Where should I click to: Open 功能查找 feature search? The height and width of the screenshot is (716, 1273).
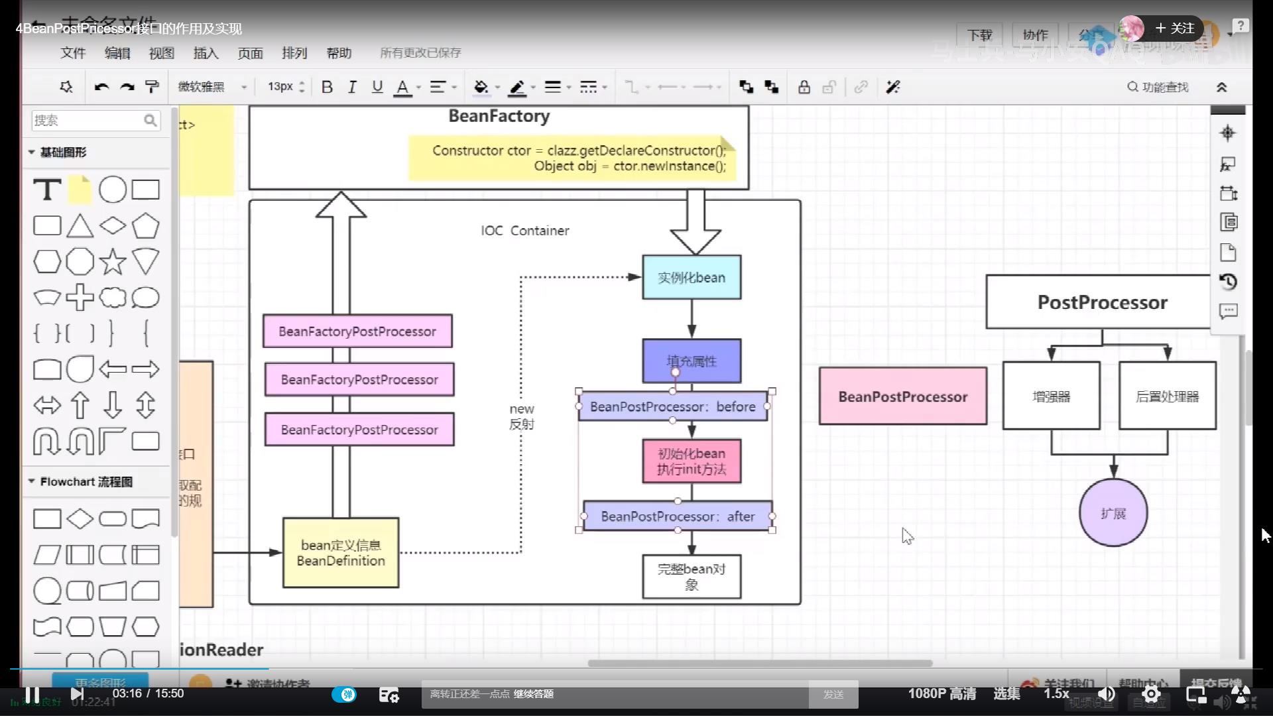tap(1158, 87)
